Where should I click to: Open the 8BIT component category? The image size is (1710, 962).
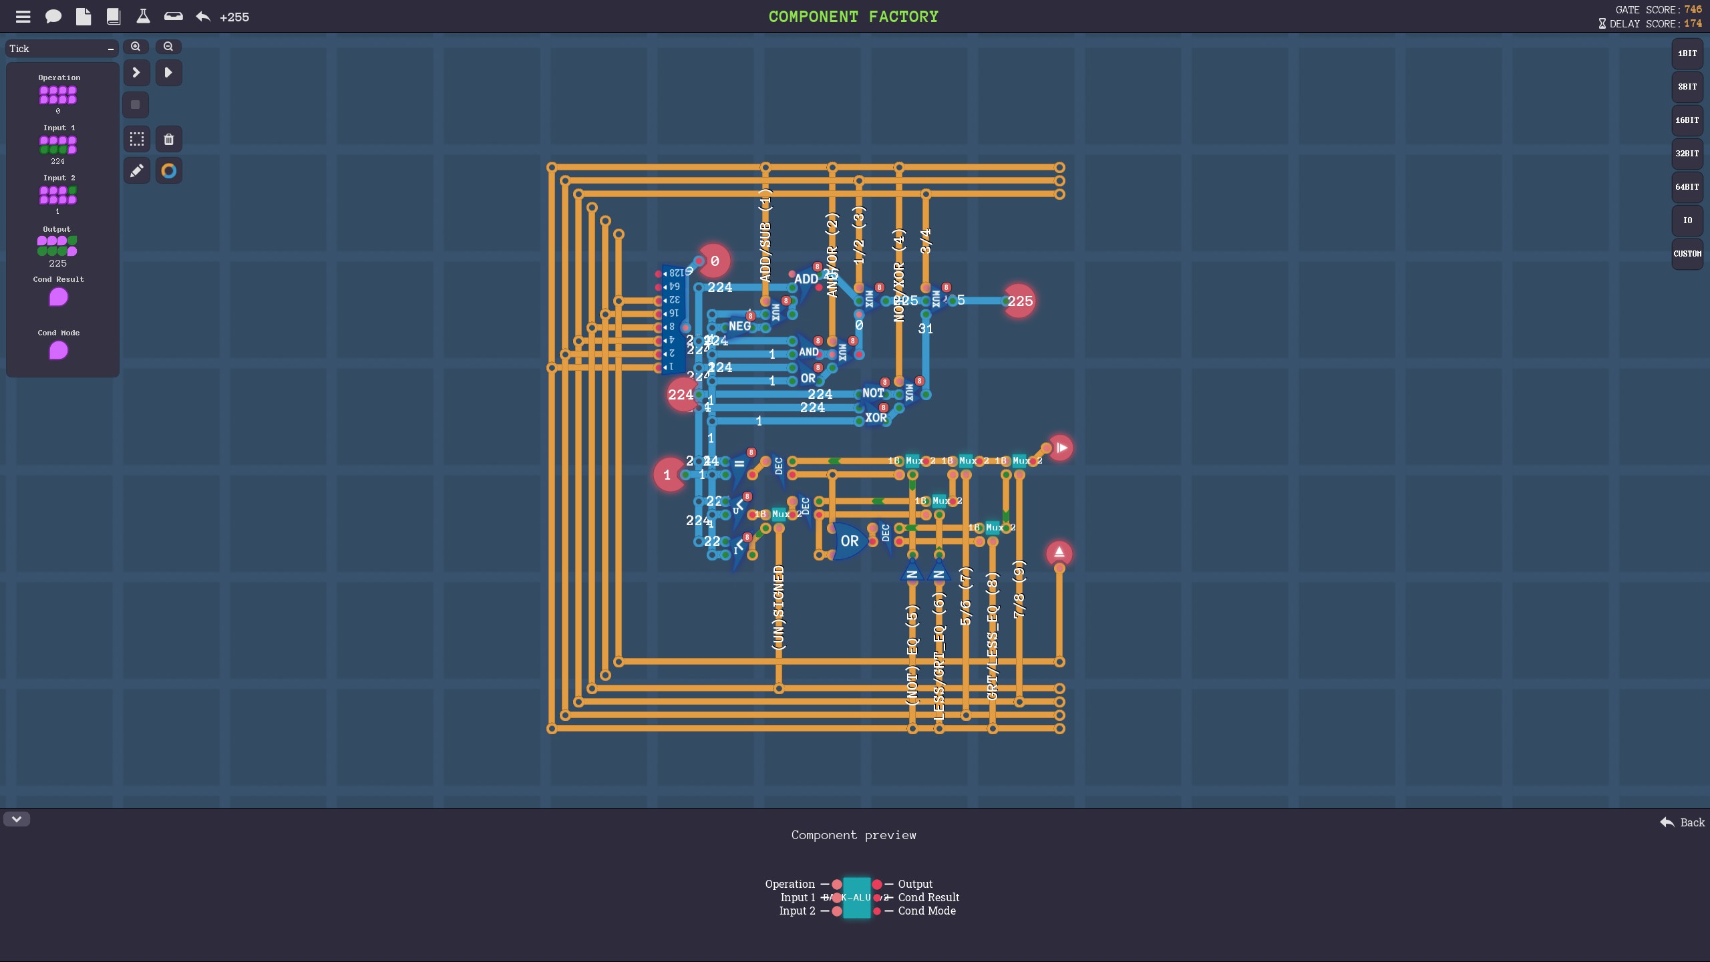point(1687,87)
